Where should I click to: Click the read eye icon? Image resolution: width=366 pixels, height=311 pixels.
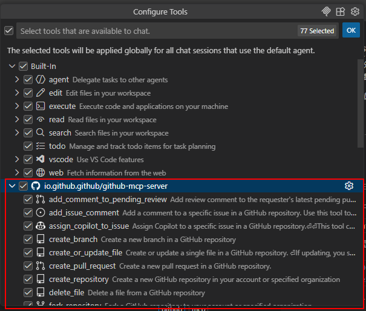coord(41,120)
